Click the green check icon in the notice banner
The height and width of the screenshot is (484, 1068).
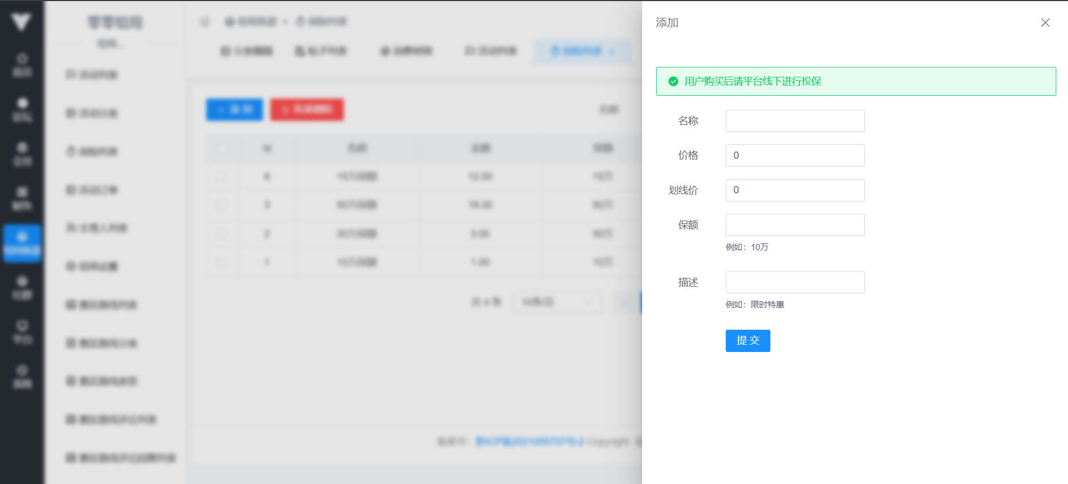673,81
